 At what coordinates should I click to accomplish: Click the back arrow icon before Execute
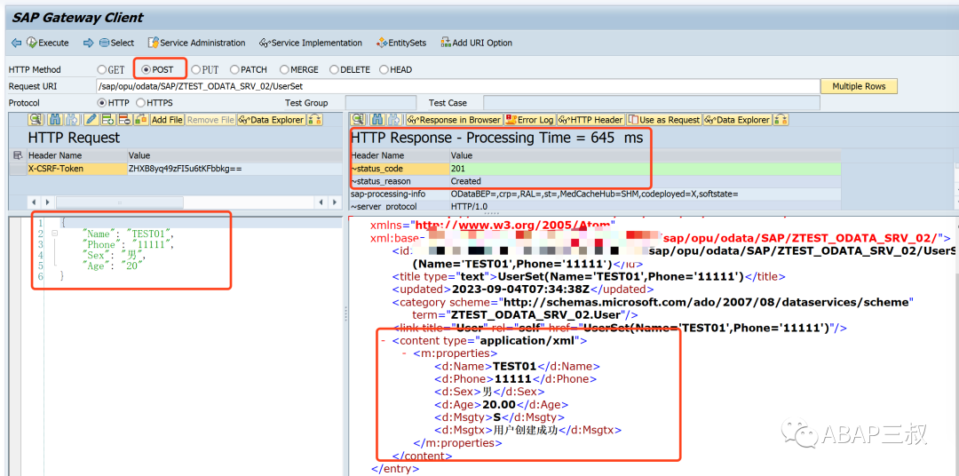17,43
